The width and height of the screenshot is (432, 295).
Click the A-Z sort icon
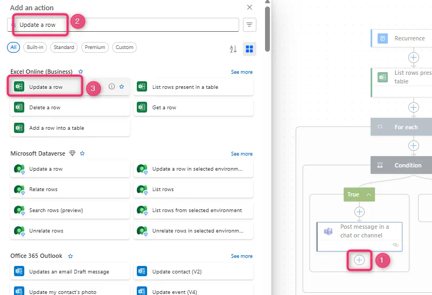pyautogui.click(x=233, y=49)
